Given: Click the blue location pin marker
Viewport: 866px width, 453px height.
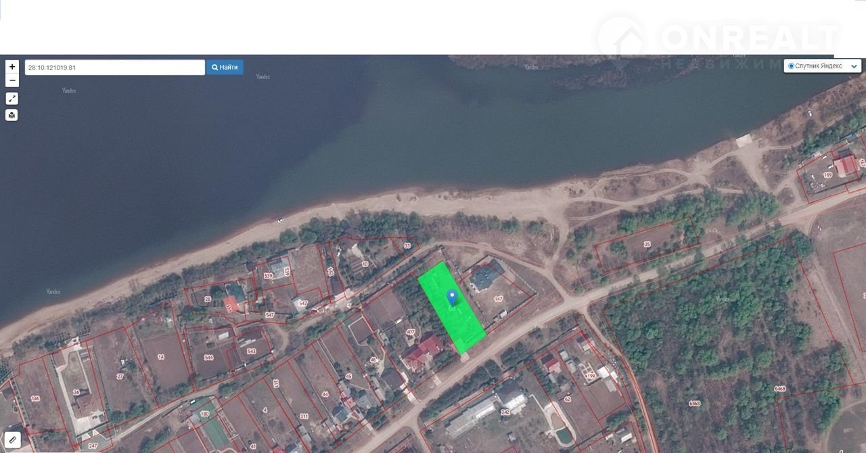Looking at the screenshot, I should tap(452, 297).
